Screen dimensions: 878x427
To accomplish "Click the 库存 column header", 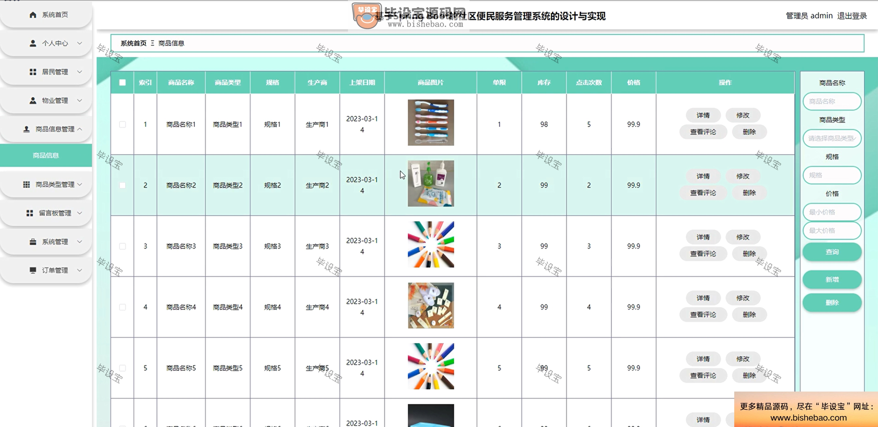I will point(544,82).
